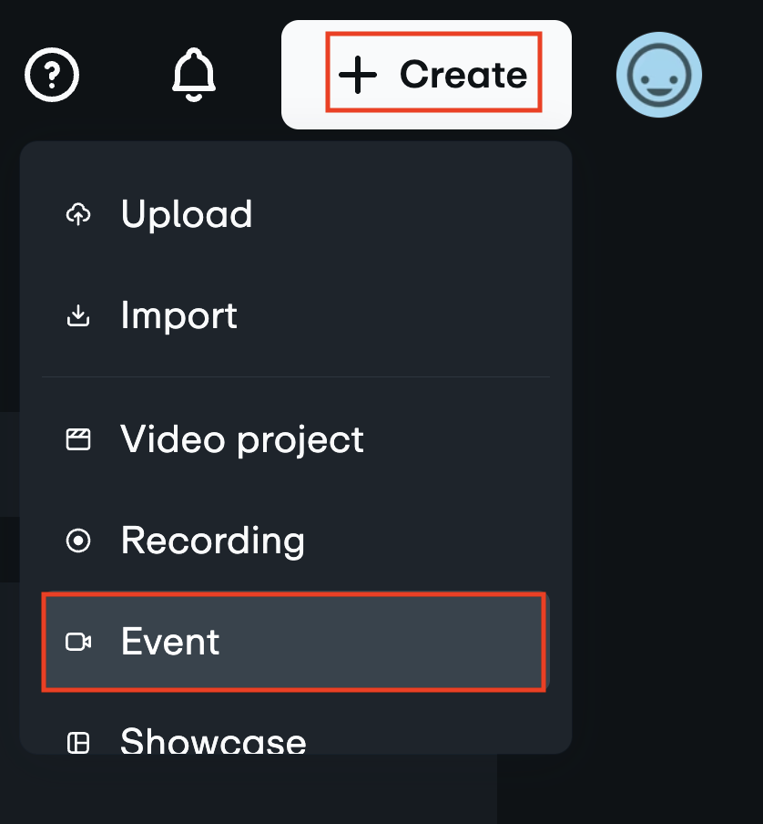Choose Showcase at the menu bottom
The width and height of the screenshot is (763, 824).
212,741
